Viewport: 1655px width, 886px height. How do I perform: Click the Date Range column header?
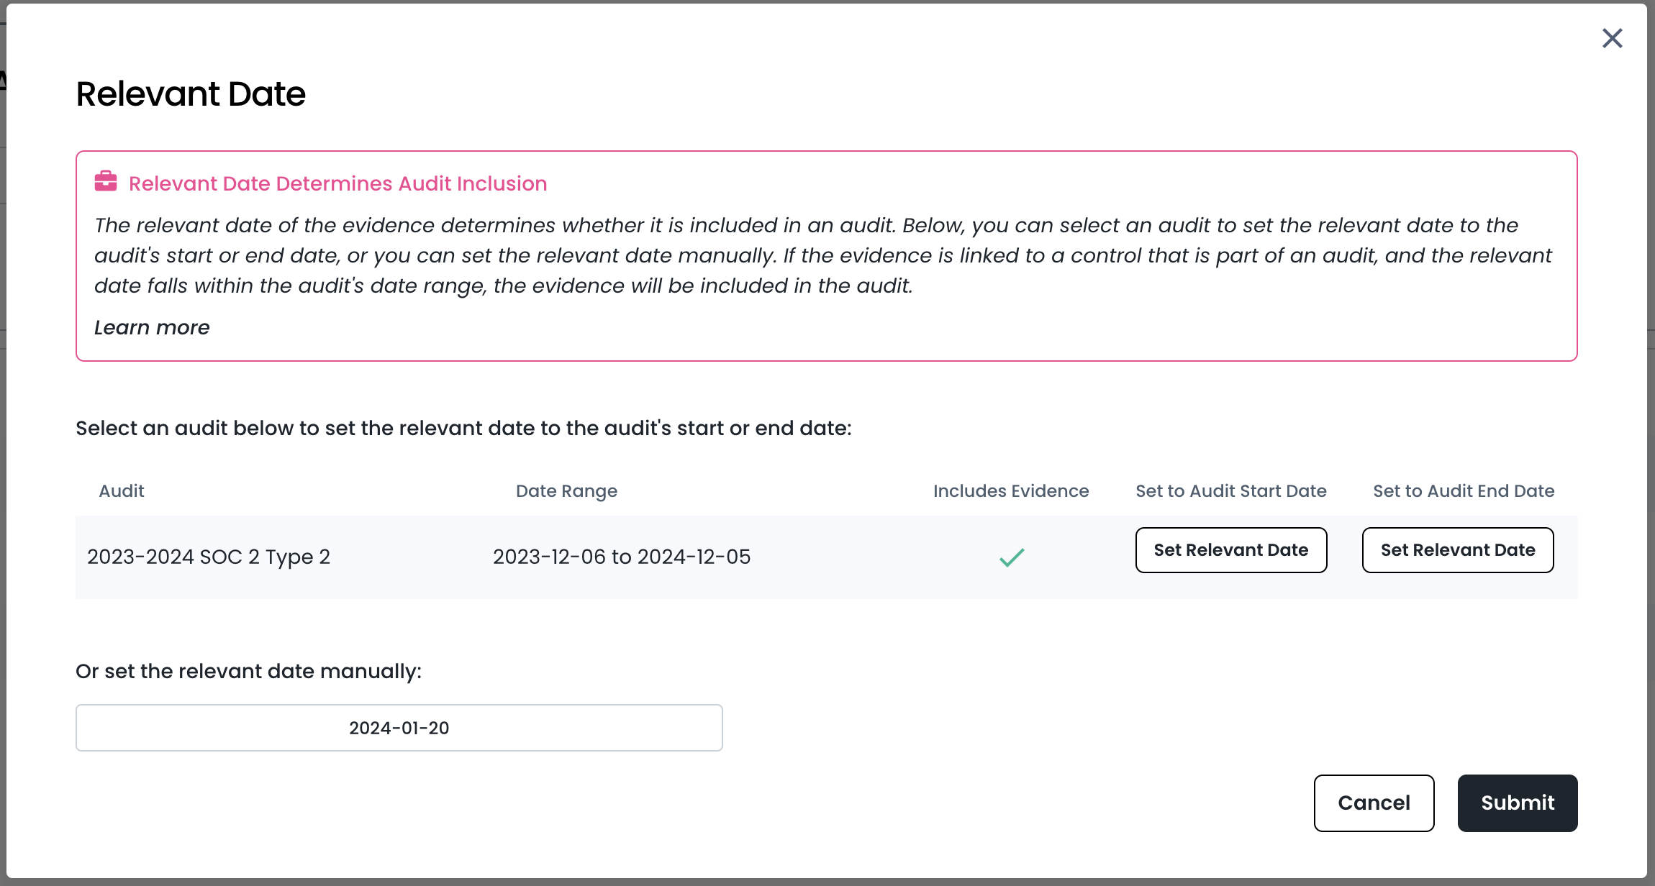click(566, 491)
